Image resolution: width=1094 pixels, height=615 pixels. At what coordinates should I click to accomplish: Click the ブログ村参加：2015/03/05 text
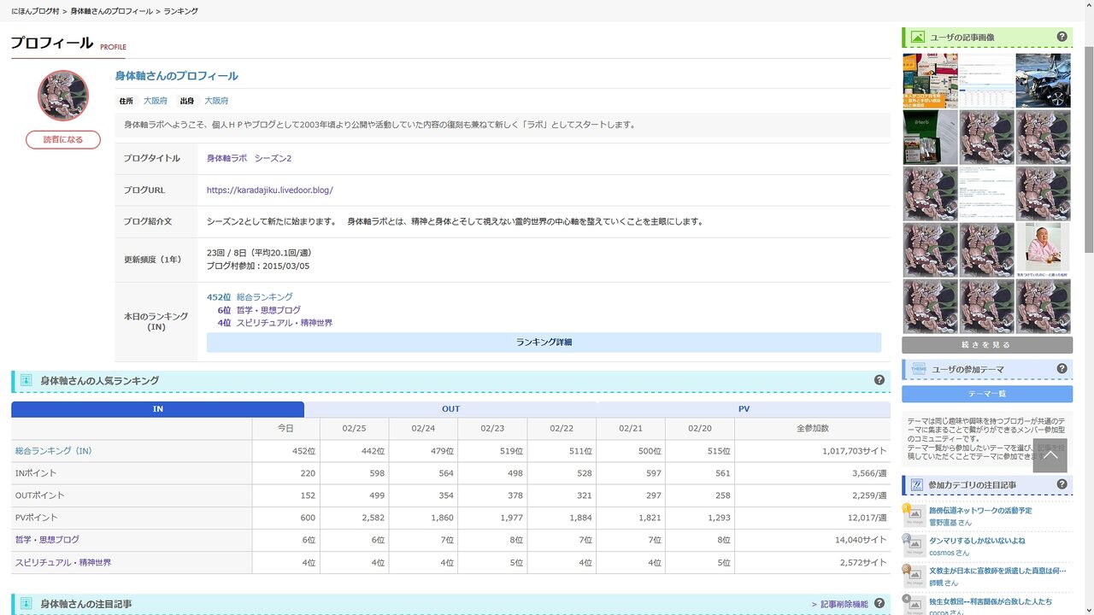(258, 266)
